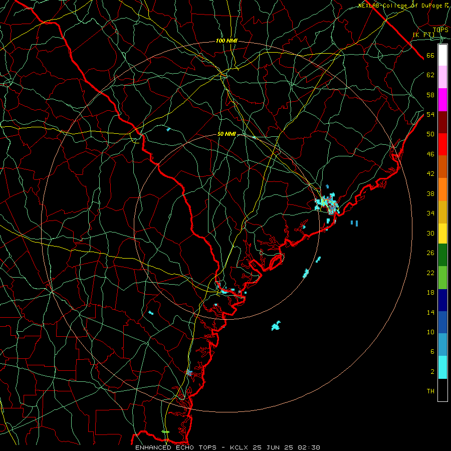Click the "KCLX" station ID in the footer

[x=240, y=447]
